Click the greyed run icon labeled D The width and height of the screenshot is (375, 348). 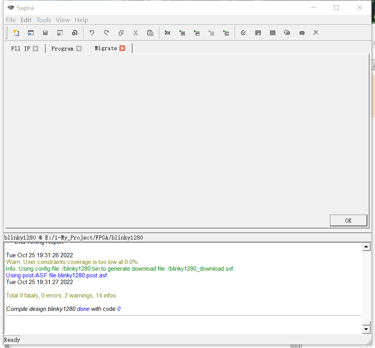pyautogui.click(x=211, y=33)
